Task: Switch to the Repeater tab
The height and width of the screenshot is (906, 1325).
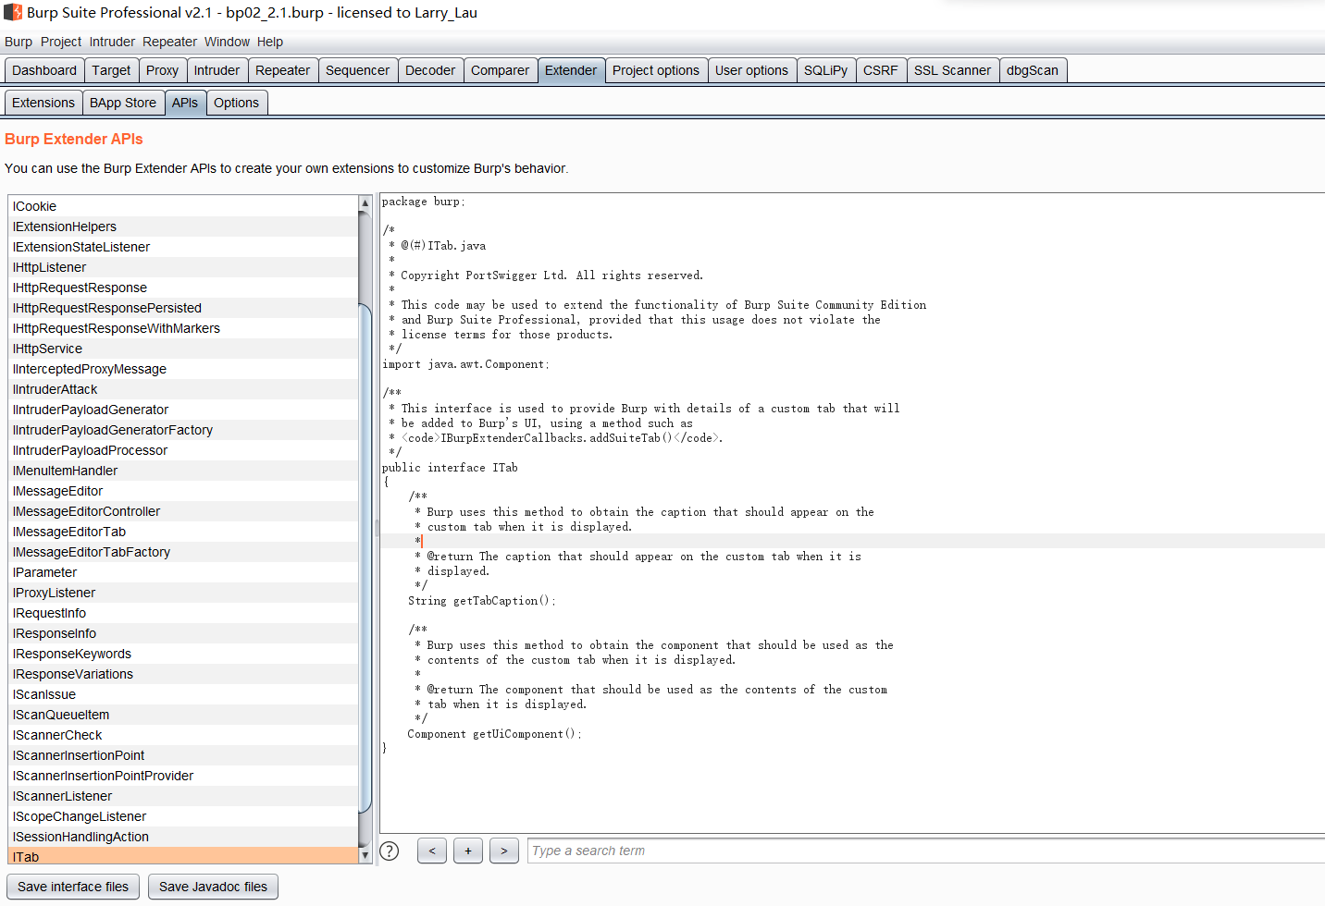Action: pos(282,70)
